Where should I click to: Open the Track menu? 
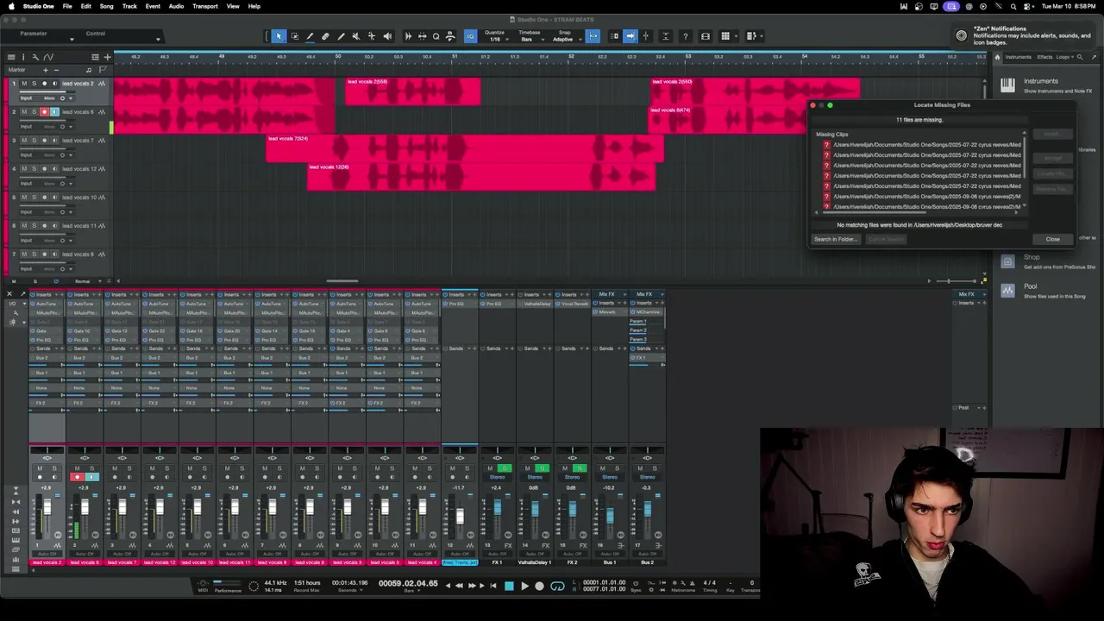point(129,6)
